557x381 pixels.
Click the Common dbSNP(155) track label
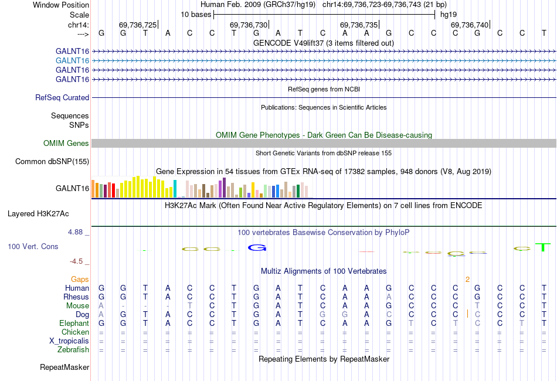click(52, 162)
